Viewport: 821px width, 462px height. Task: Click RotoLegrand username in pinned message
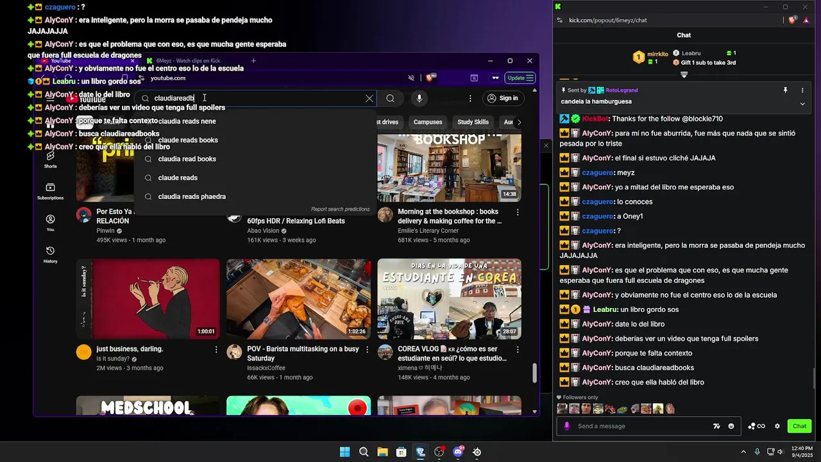(x=622, y=90)
